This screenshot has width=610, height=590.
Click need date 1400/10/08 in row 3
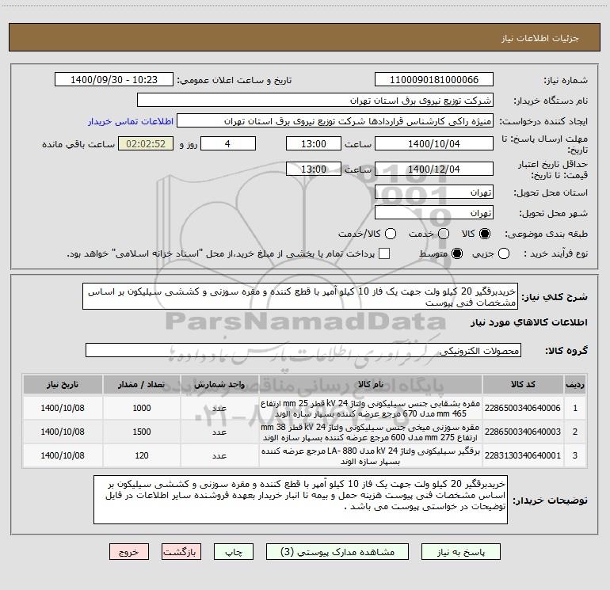(63, 455)
